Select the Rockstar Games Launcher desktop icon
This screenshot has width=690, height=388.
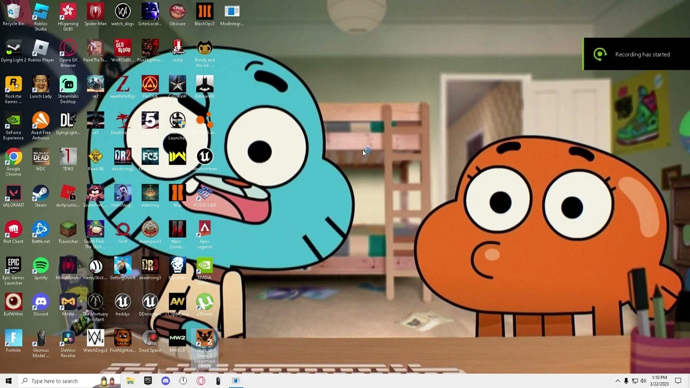click(13, 89)
